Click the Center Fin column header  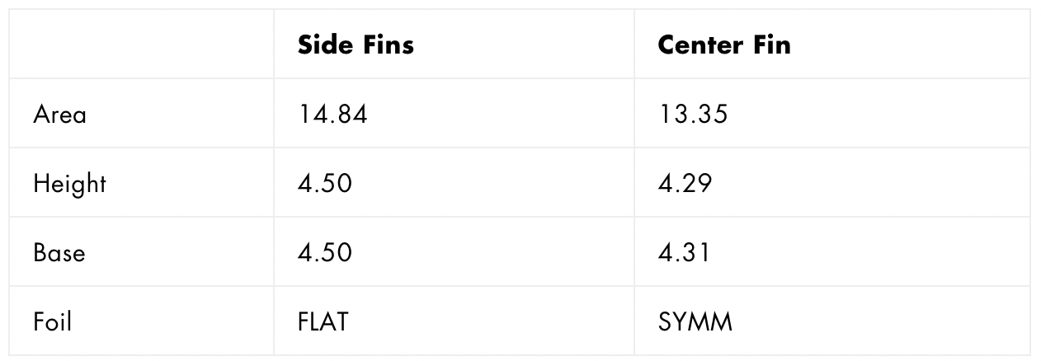[723, 45]
